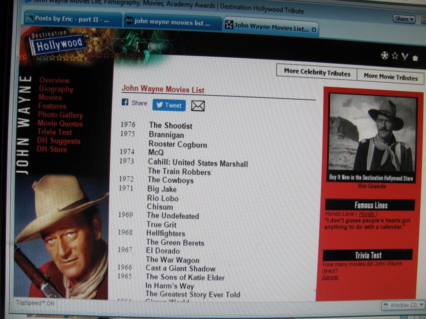Go to Movies in sidebar
The height and width of the screenshot is (319, 426).
point(50,97)
